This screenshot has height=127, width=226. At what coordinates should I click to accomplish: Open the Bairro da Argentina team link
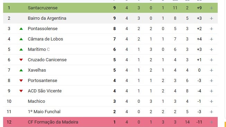point(47,18)
